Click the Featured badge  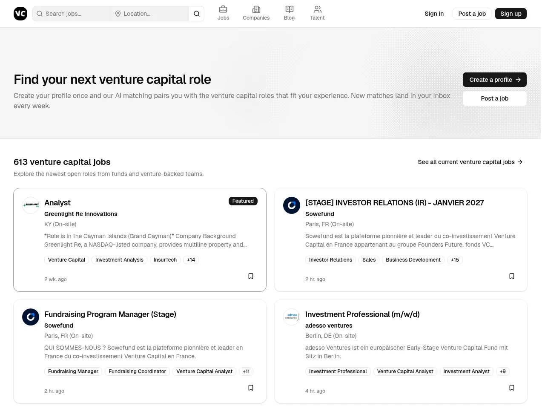(243, 201)
